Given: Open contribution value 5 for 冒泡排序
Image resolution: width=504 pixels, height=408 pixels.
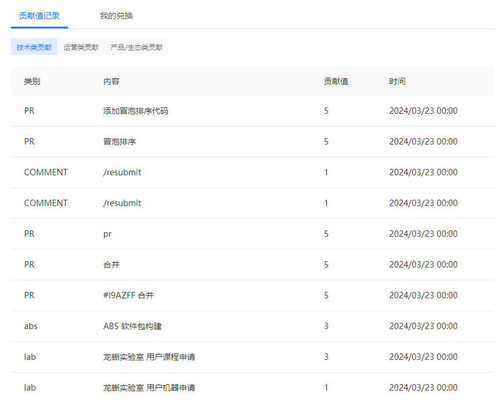Looking at the screenshot, I should click(x=326, y=141).
